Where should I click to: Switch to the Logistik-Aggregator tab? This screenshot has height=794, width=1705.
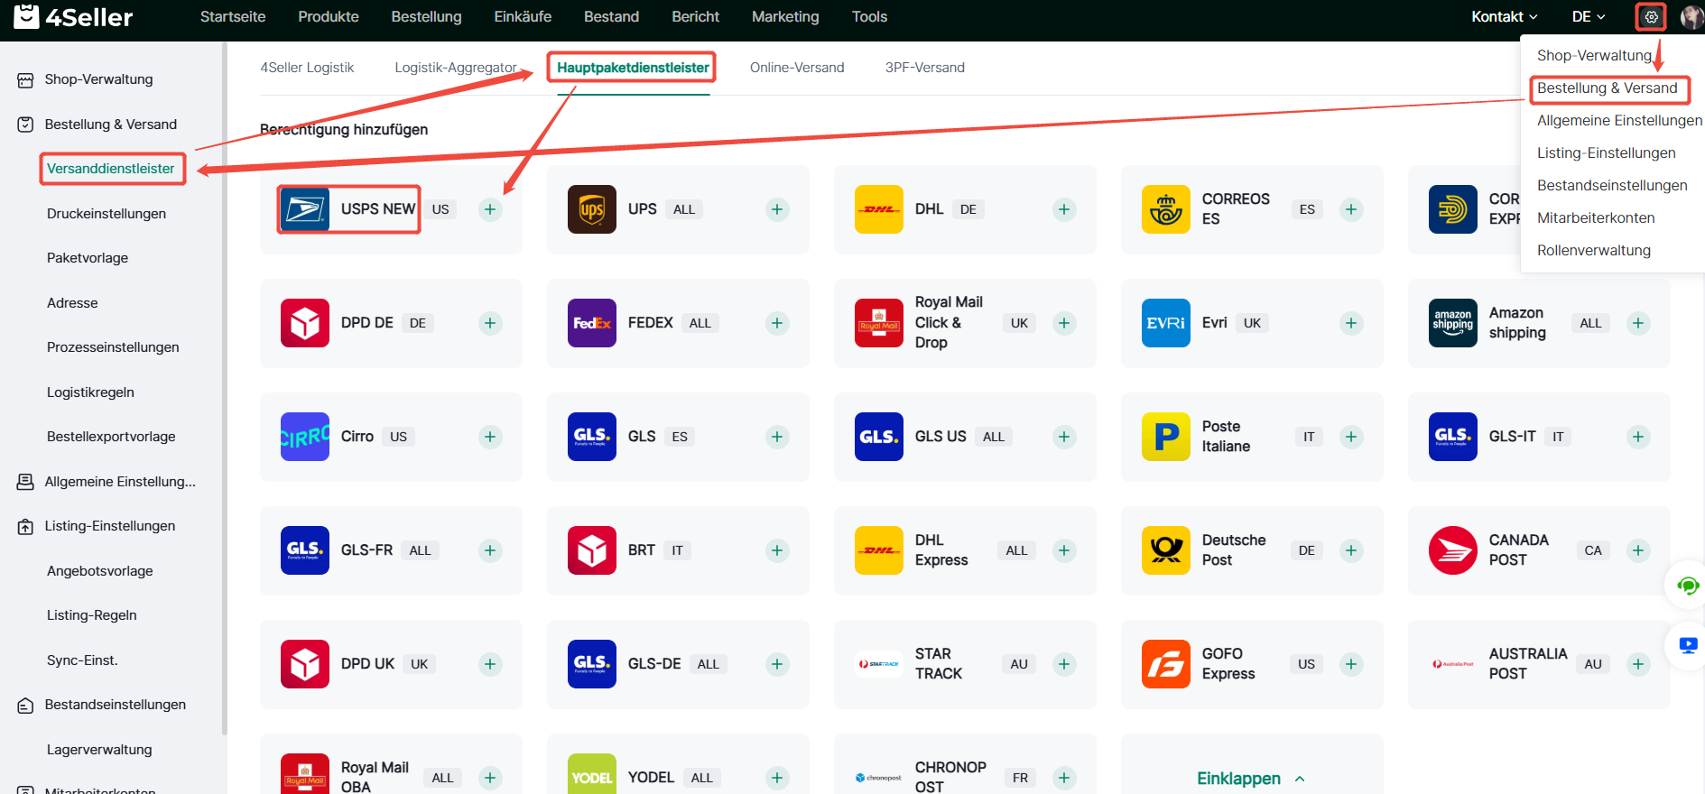click(x=456, y=68)
